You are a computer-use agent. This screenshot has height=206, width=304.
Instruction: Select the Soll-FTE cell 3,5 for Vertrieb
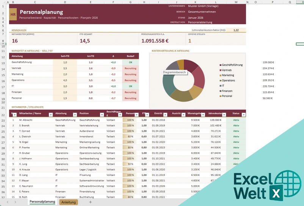tap(65, 68)
